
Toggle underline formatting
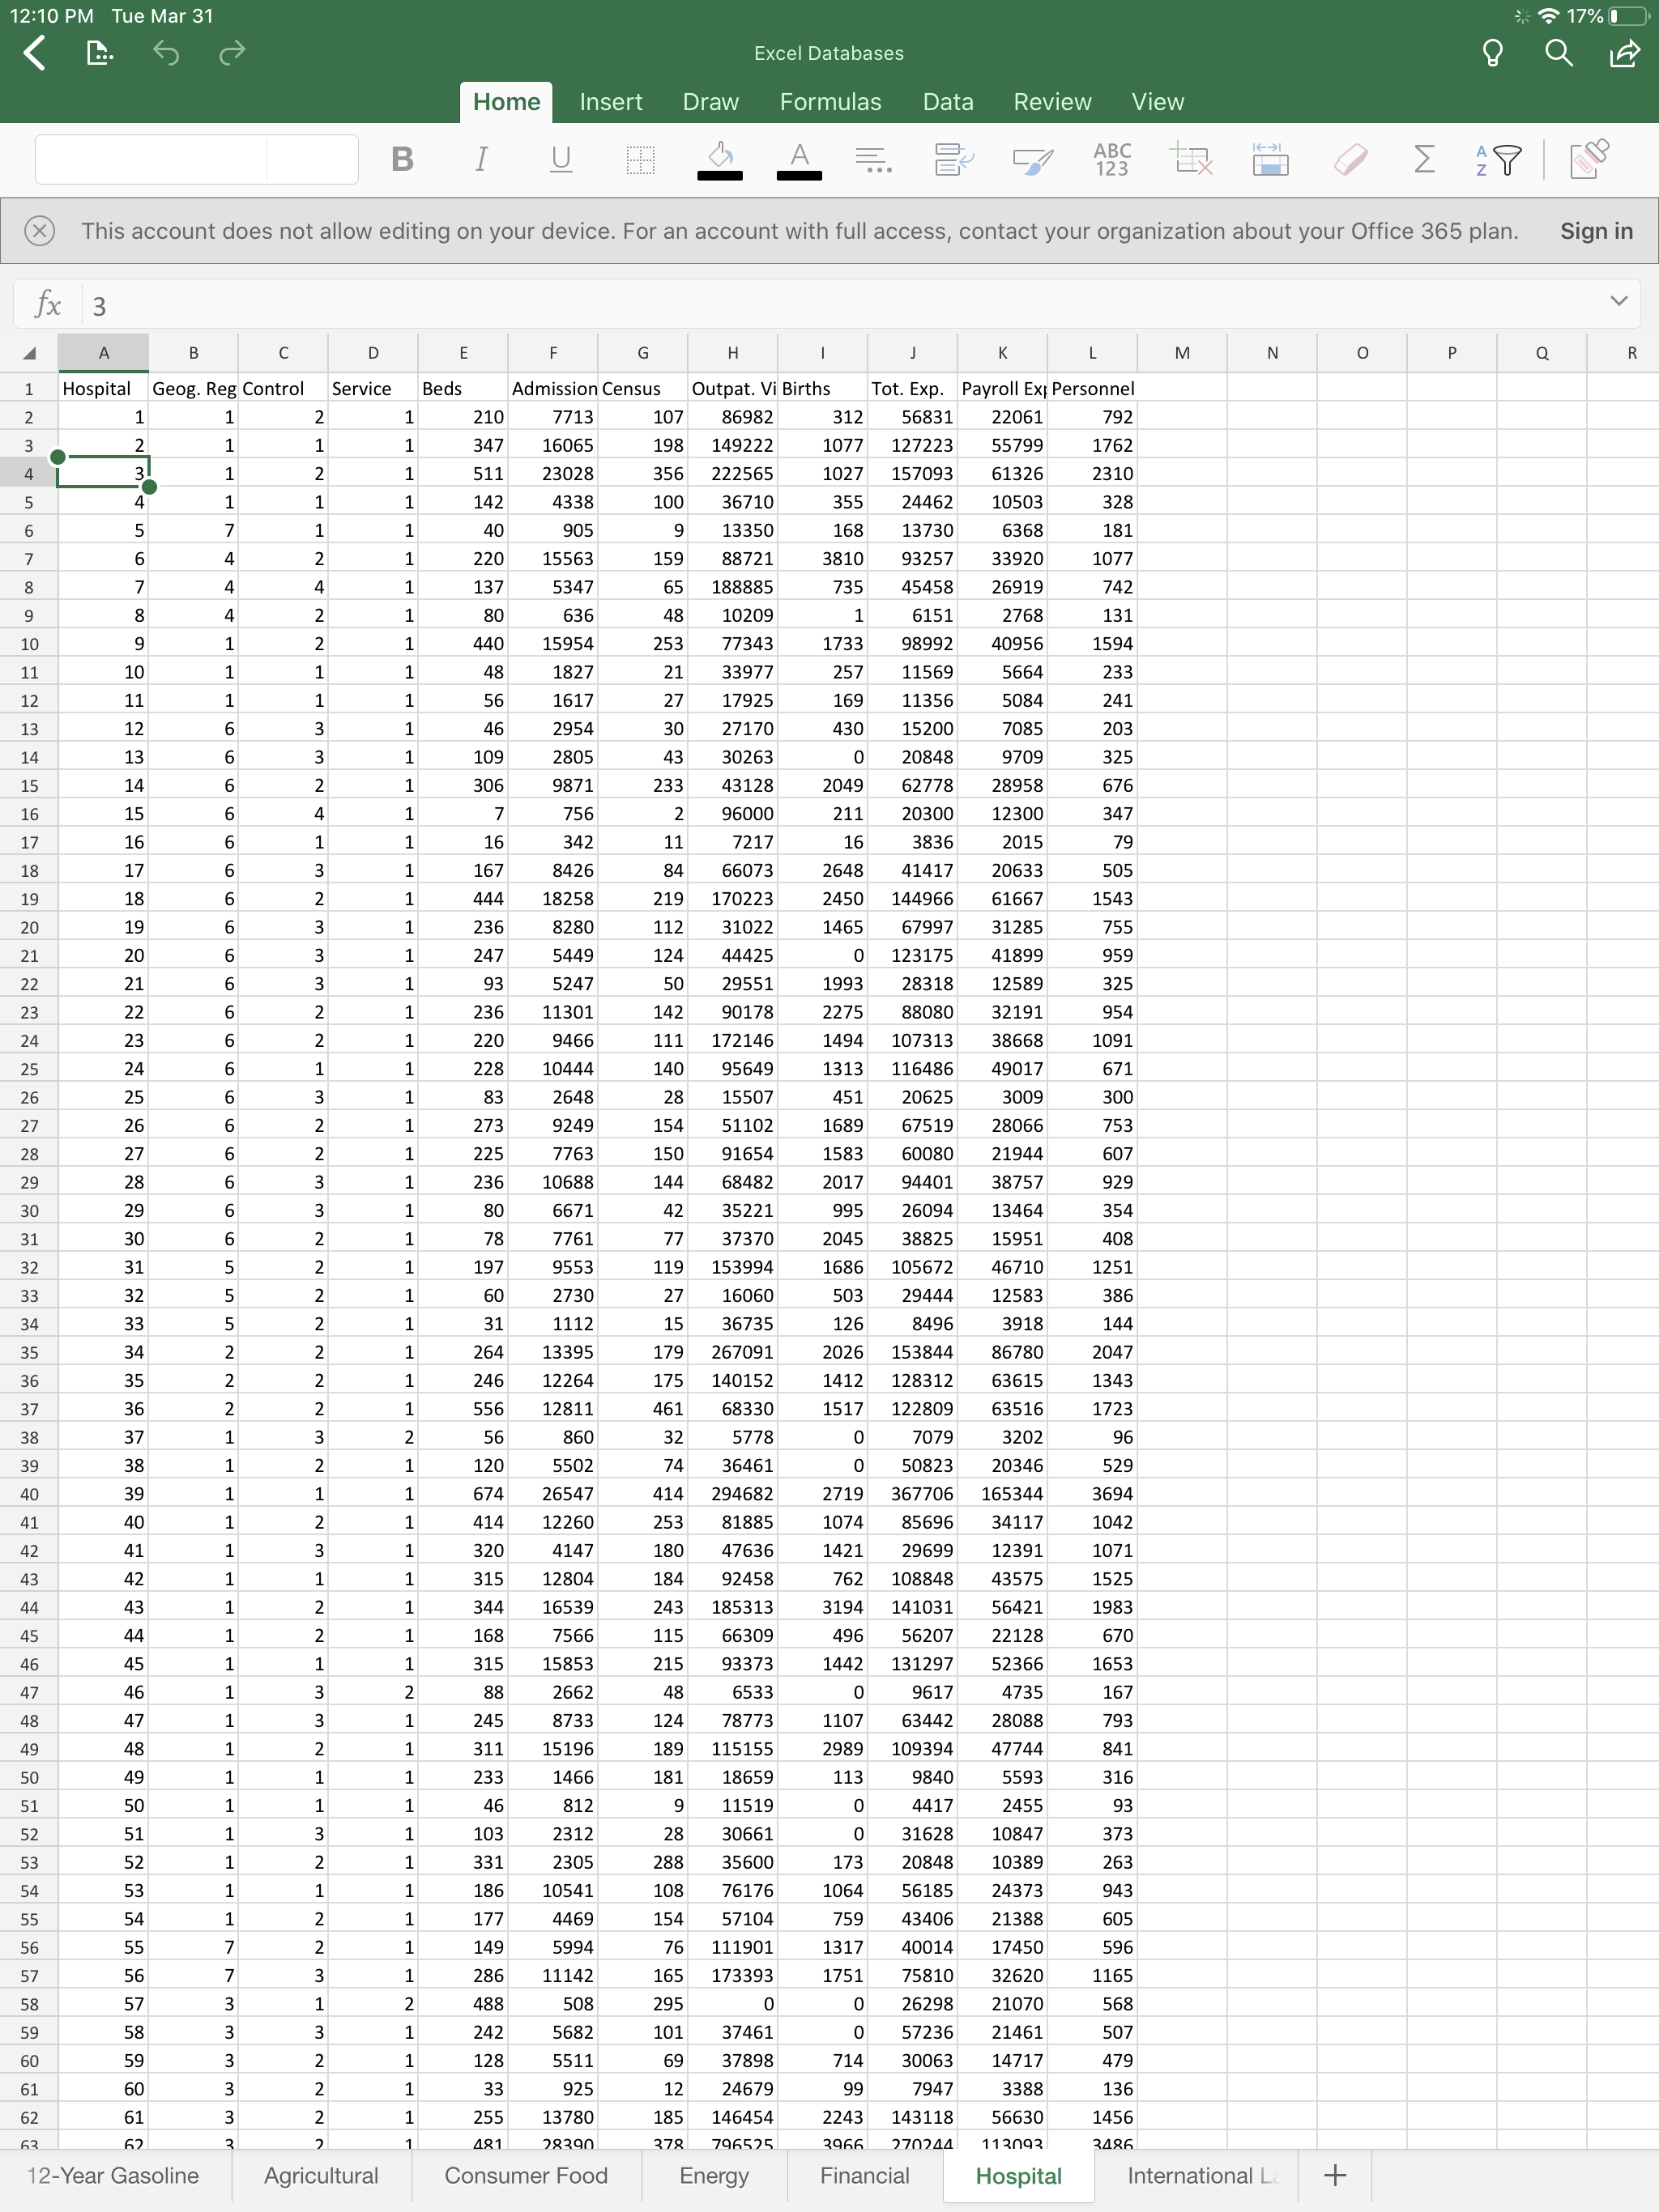[561, 159]
